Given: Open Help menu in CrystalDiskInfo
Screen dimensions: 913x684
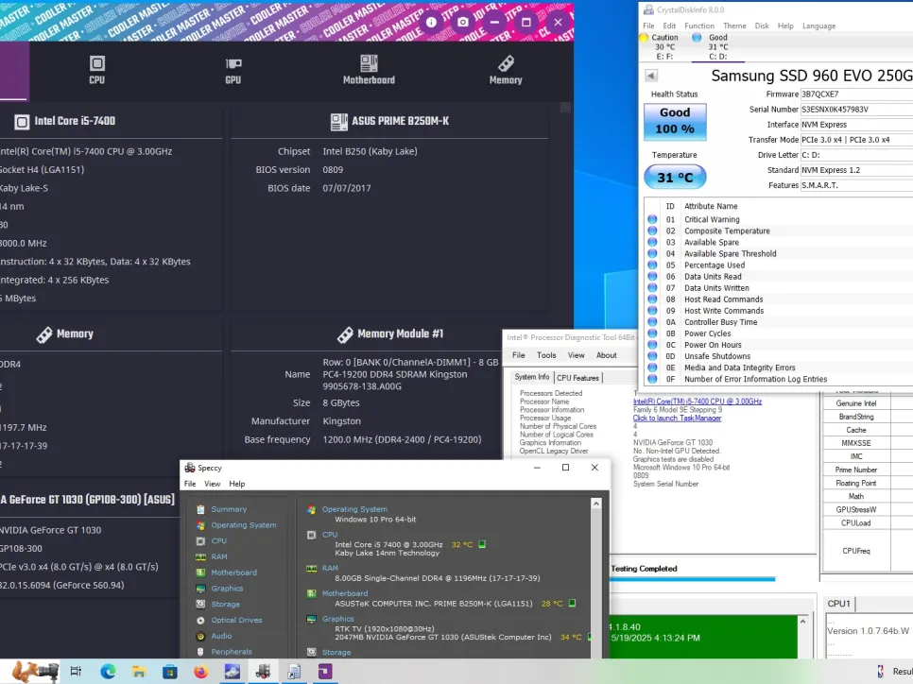Looking at the screenshot, I should (785, 26).
